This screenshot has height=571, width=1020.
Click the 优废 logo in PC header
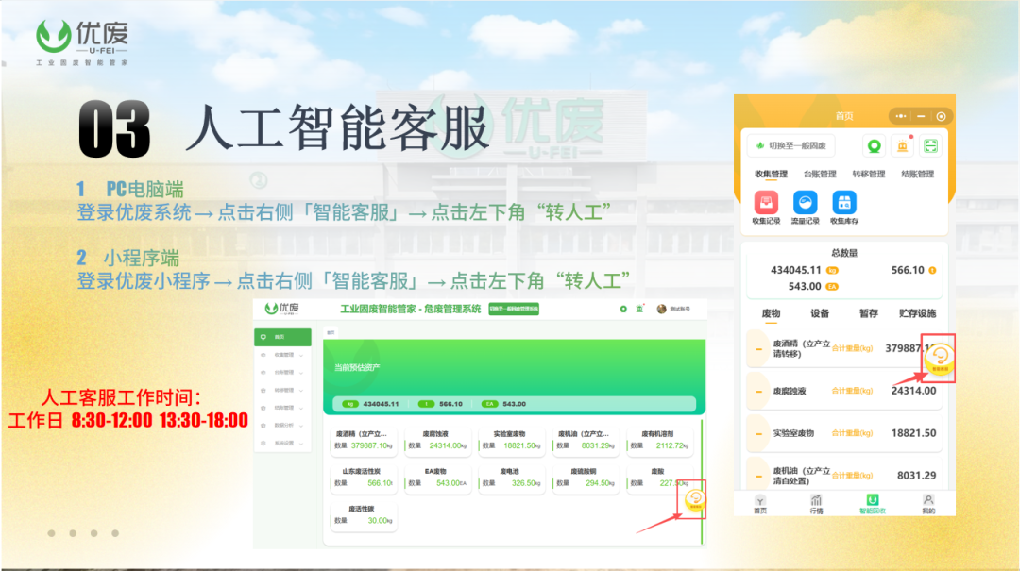pyautogui.click(x=281, y=309)
